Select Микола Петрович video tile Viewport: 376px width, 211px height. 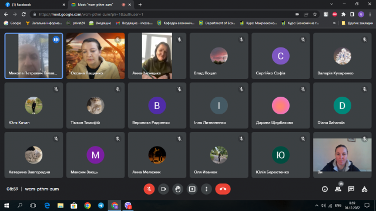point(33,56)
